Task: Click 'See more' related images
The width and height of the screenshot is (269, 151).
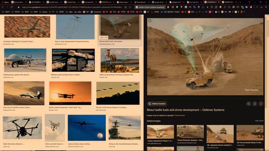Action: (x=259, y=121)
